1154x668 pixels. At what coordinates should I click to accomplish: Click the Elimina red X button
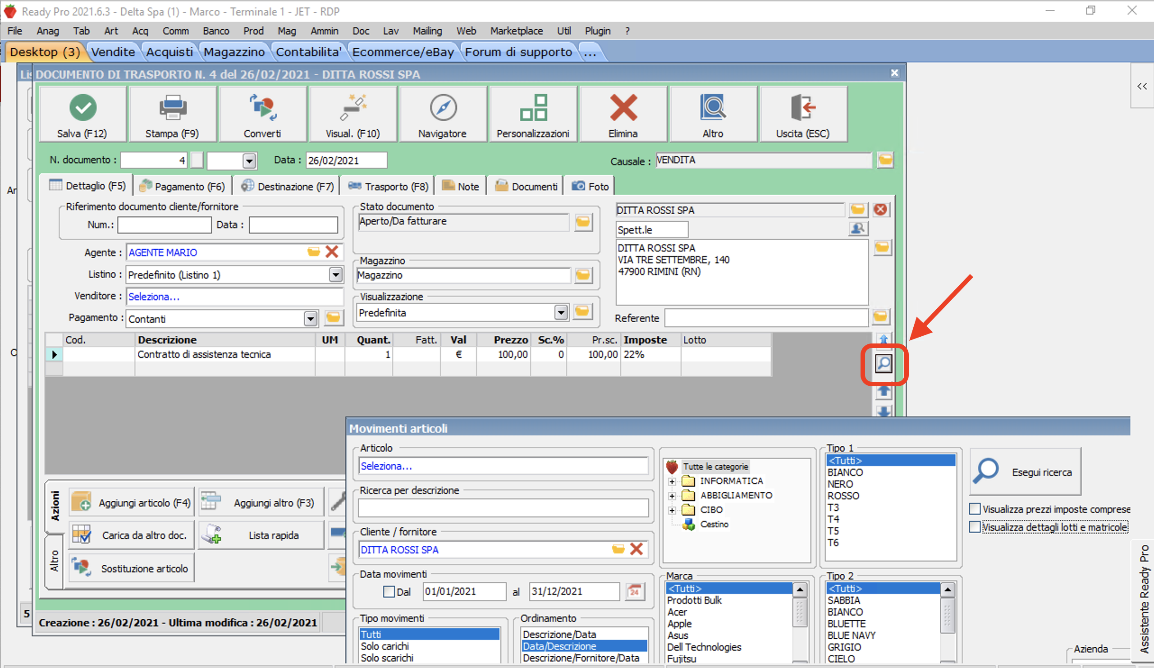[x=623, y=114]
